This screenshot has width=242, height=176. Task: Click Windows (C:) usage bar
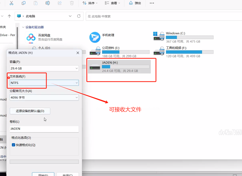click(x=190, y=37)
